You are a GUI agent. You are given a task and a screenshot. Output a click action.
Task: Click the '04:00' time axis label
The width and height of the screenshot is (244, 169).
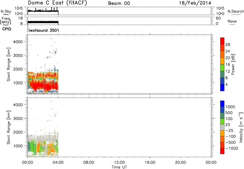coord(58,163)
